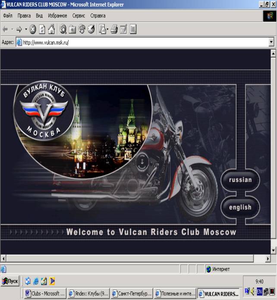Click the Windows flag throbber logo
Viewport: 277px width, 300px height.
270,16
